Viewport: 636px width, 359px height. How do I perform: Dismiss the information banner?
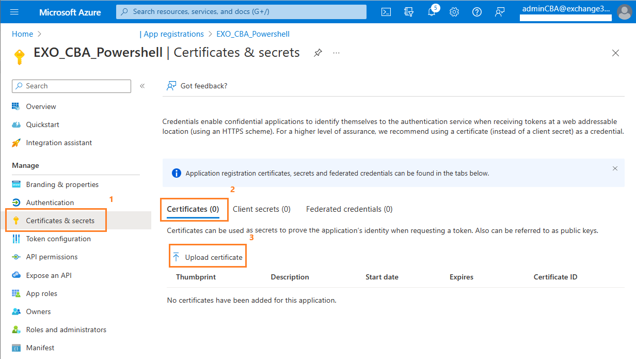[615, 168]
